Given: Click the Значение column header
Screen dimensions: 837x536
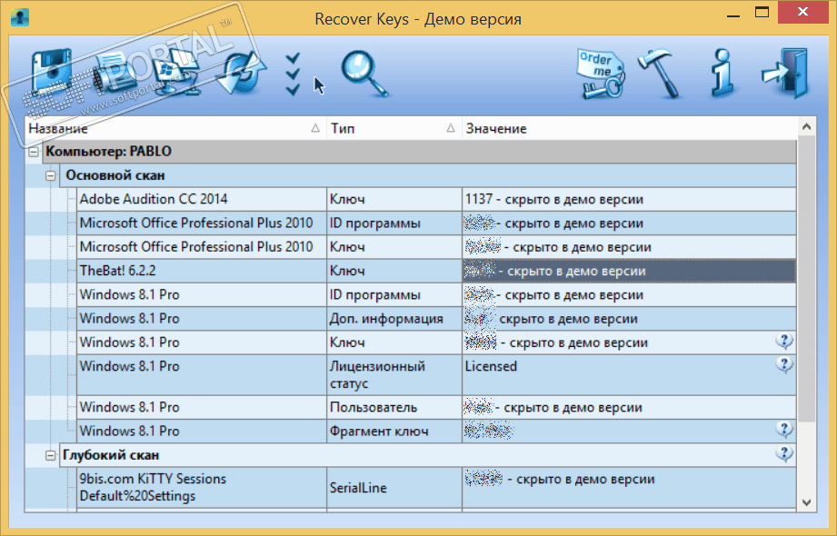Looking at the screenshot, I should [629, 128].
